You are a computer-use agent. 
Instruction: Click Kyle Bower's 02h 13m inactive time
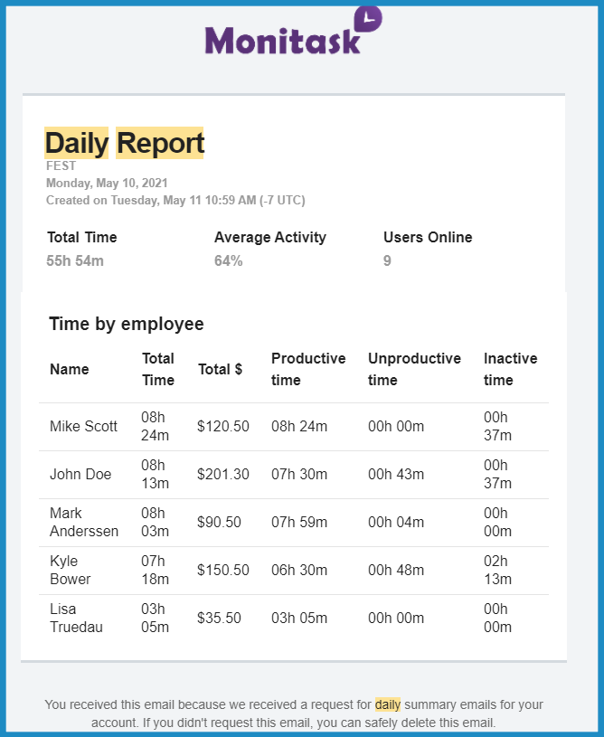click(498, 570)
